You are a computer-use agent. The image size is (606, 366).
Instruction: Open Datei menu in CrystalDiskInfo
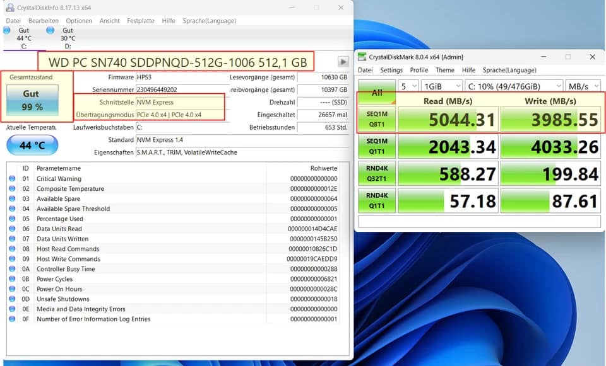tap(13, 21)
